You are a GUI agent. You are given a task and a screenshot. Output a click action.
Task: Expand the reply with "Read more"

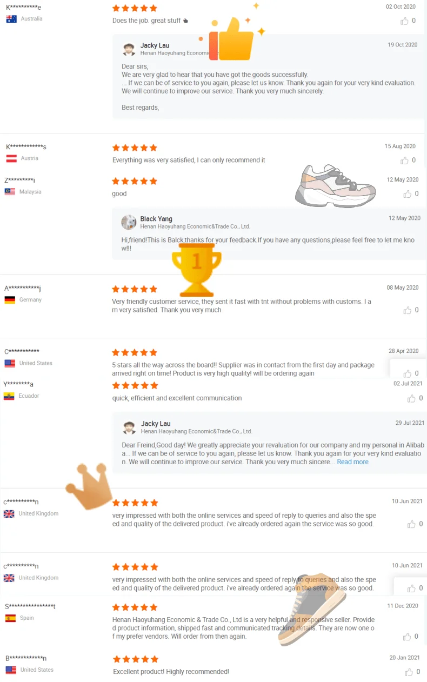coord(352,462)
